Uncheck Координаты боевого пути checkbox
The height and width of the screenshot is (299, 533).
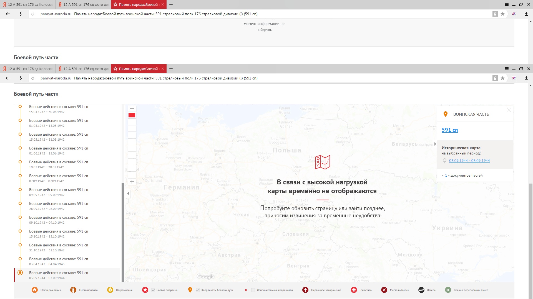198,290
